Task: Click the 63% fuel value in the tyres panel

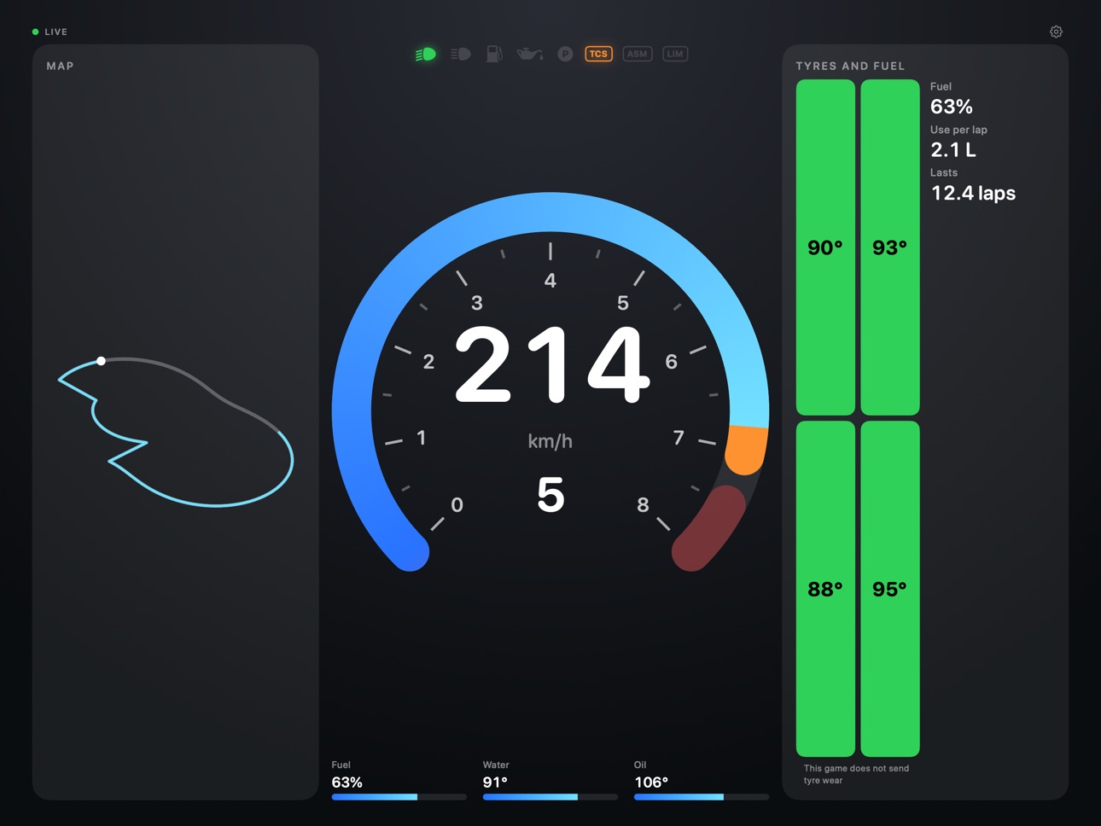Action: tap(952, 107)
